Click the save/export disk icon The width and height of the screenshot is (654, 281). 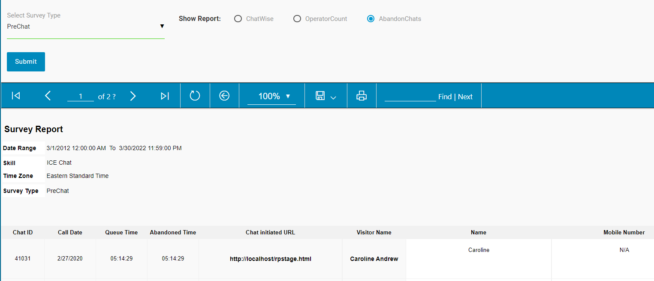coord(320,96)
